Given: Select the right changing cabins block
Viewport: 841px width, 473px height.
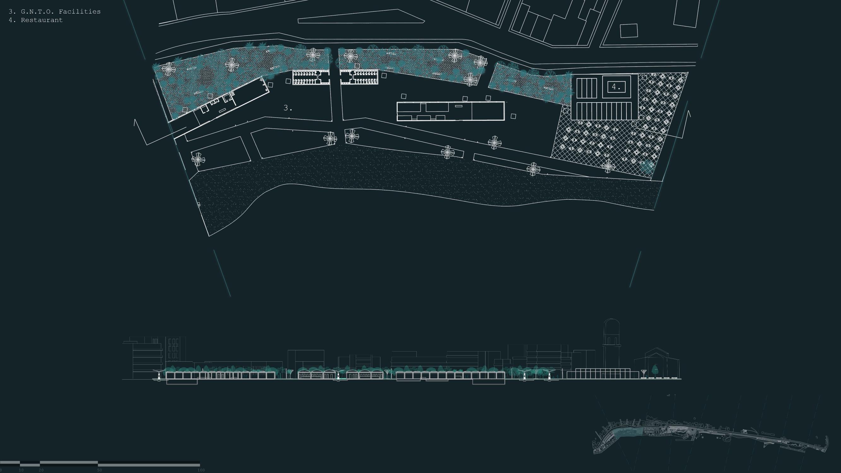Looking at the screenshot, I should pos(359,77).
